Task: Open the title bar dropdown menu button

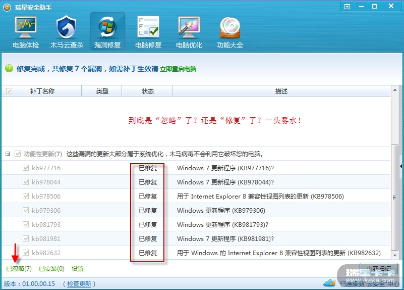Action: pyautogui.click(x=348, y=7)
